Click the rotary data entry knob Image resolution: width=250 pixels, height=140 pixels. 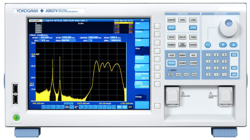[x=228, y=27]
